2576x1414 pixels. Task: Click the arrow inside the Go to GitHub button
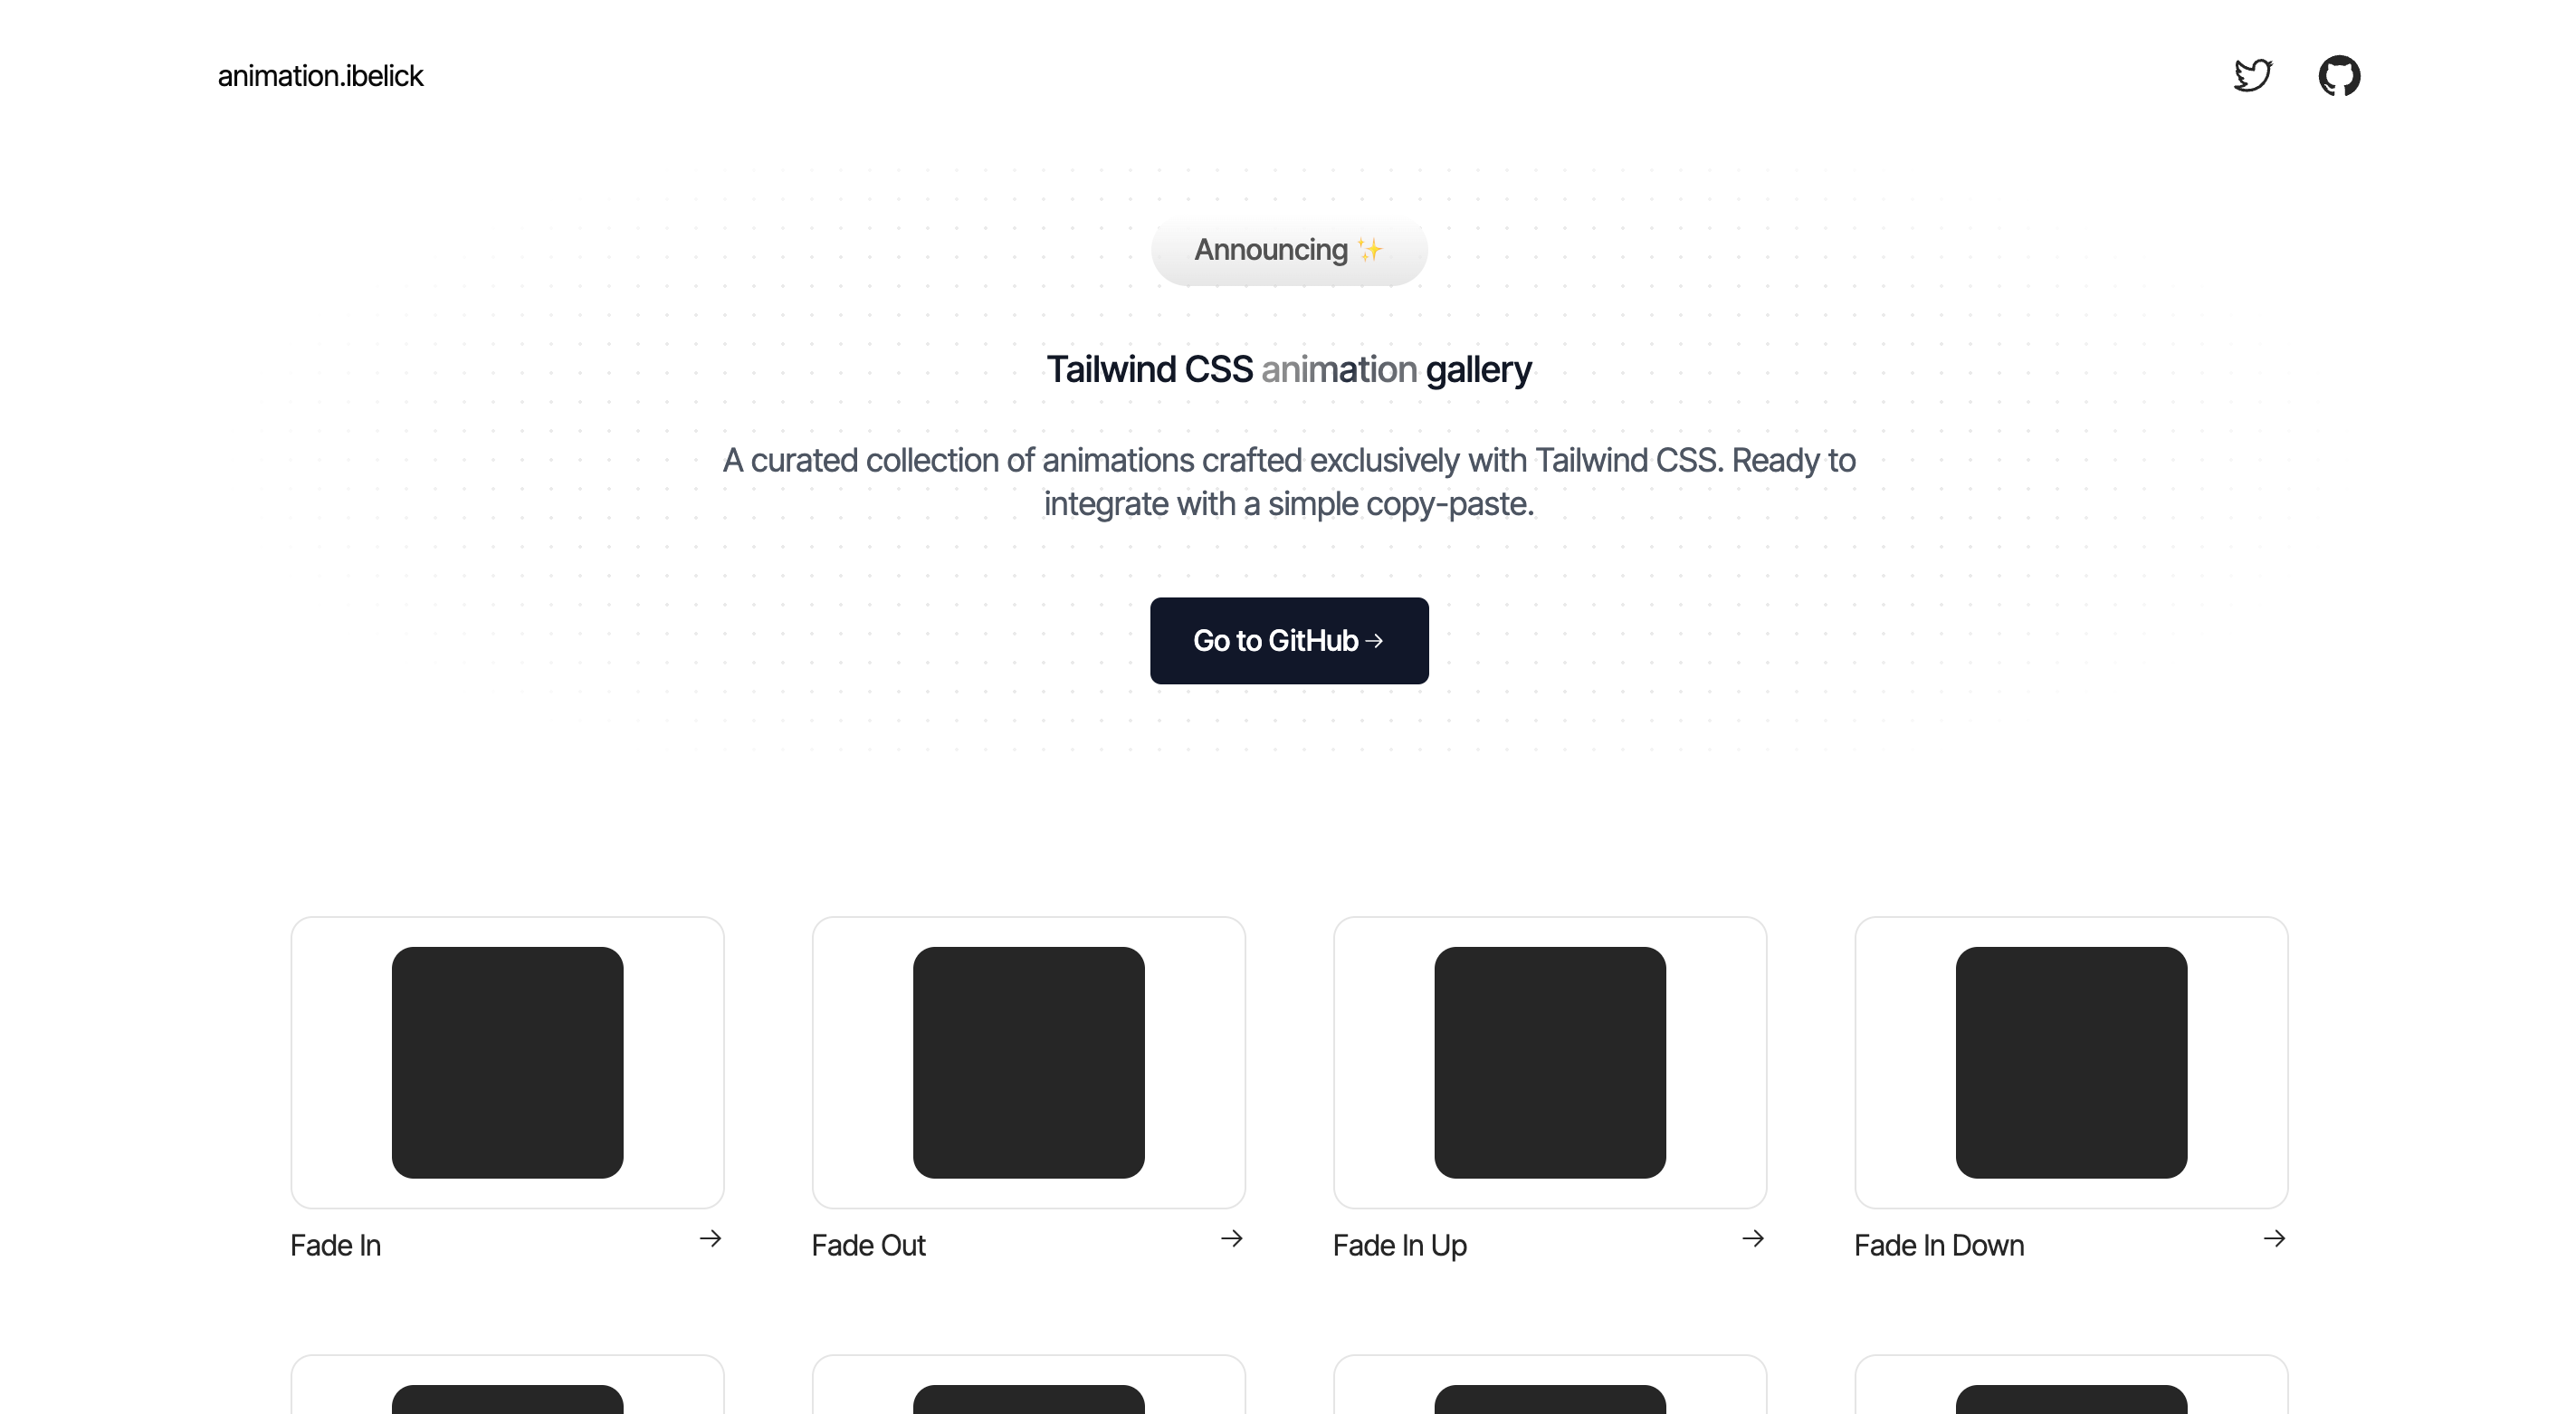[1376, 641]
